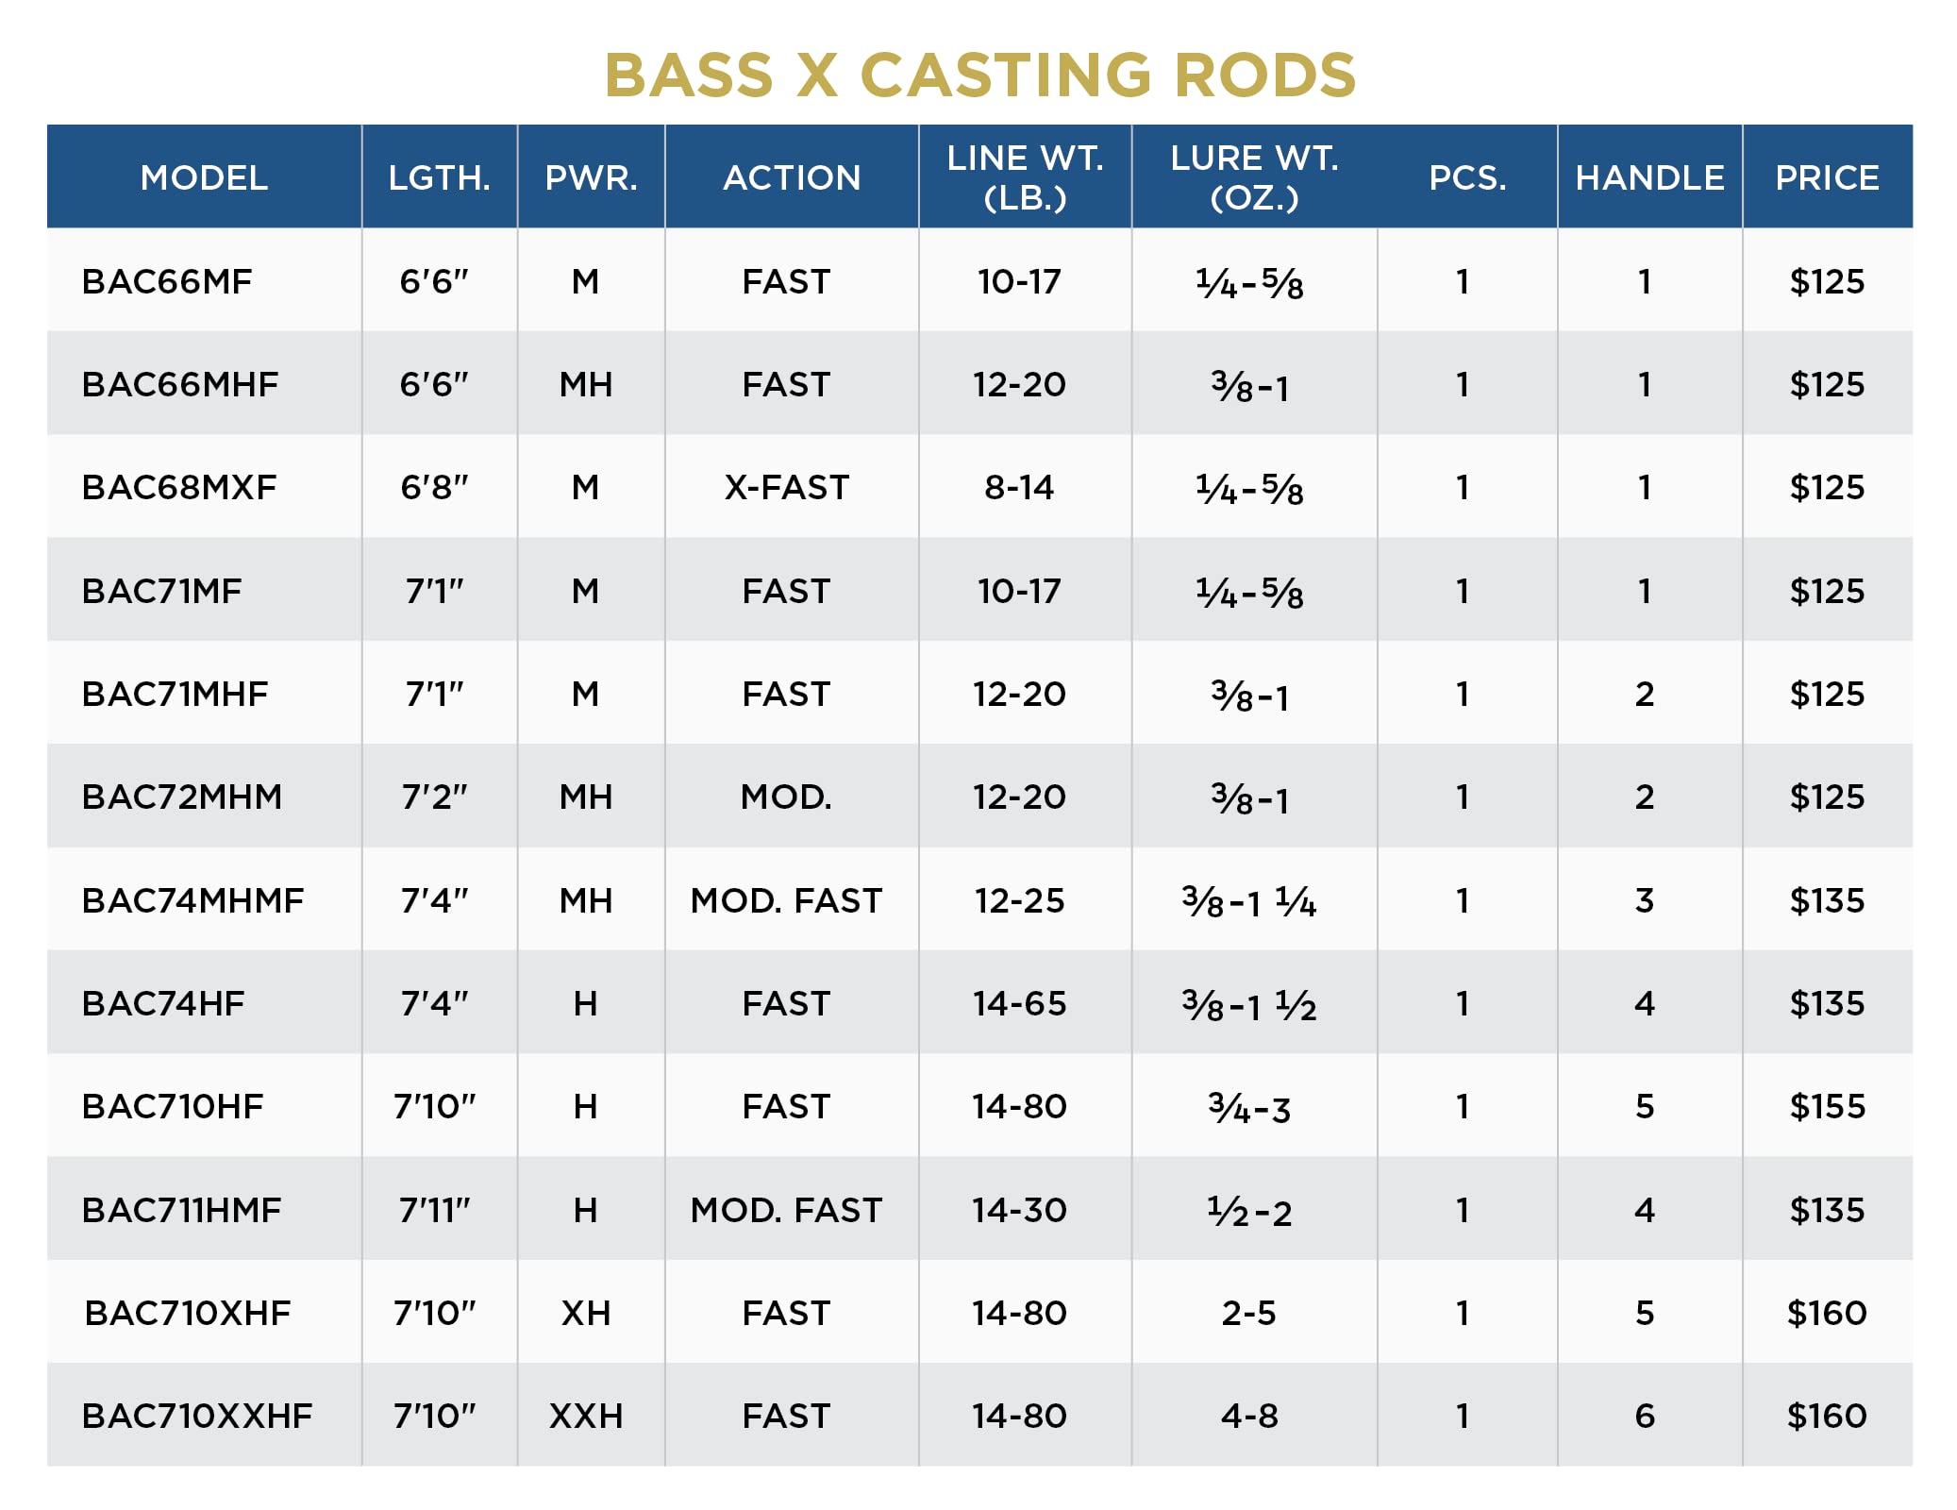Select the MODEL column header
1957x1510 pixels.
204,177
